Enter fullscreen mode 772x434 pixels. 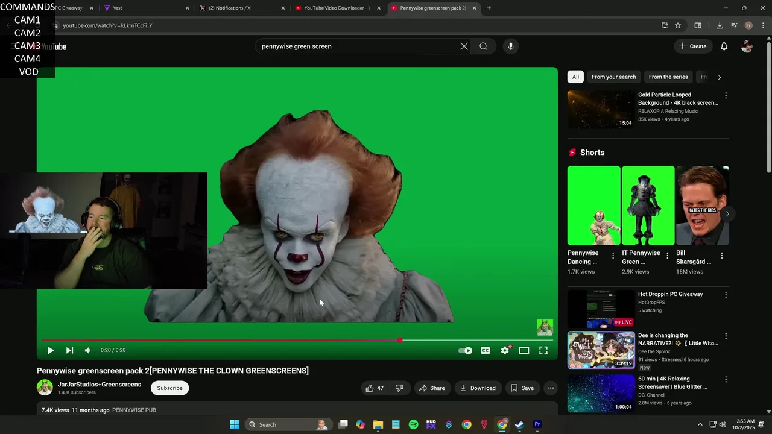pos(543,350)
